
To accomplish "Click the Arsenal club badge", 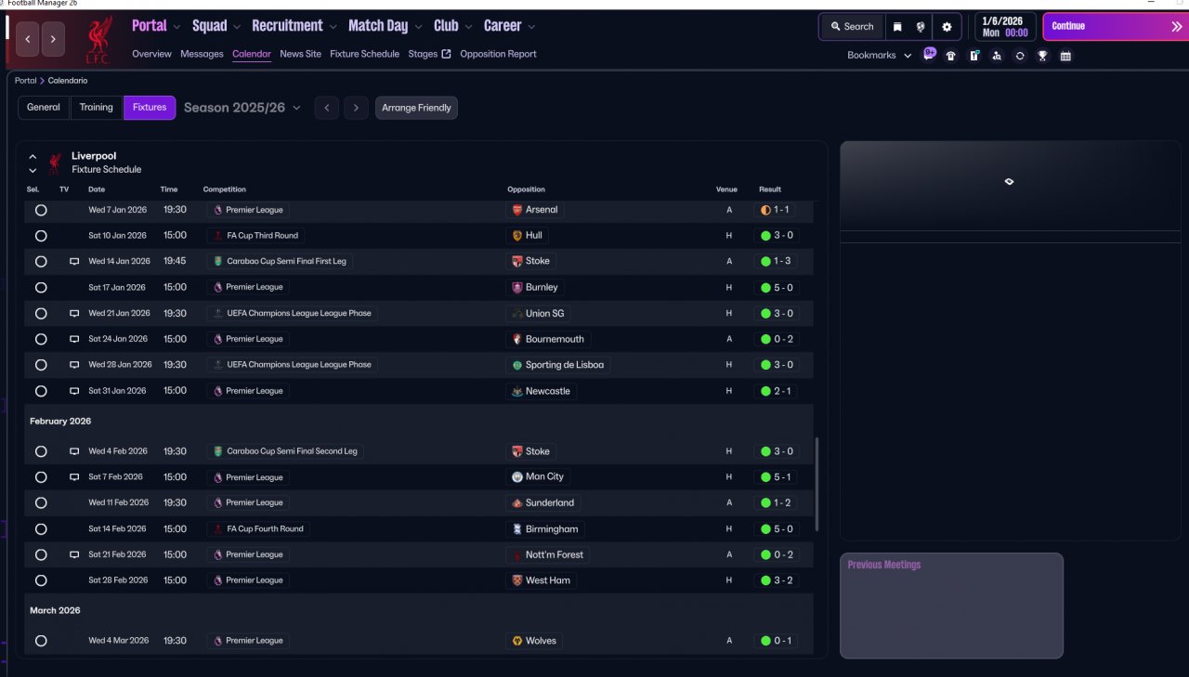I will [517, 210].
